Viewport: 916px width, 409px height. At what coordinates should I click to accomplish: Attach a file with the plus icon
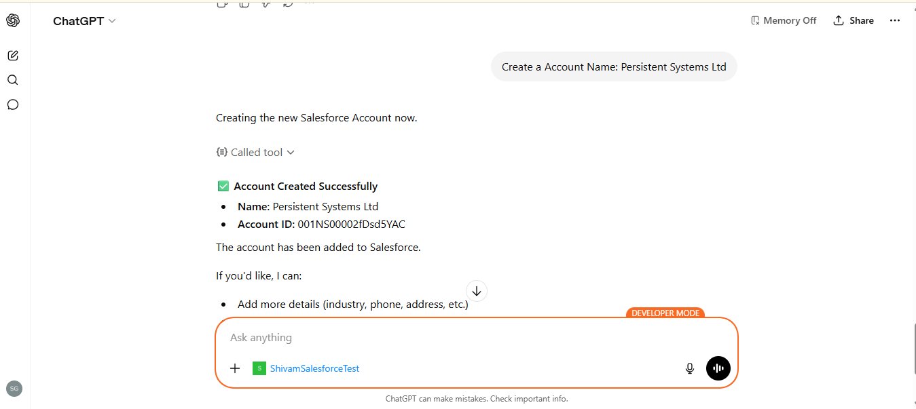235,368
